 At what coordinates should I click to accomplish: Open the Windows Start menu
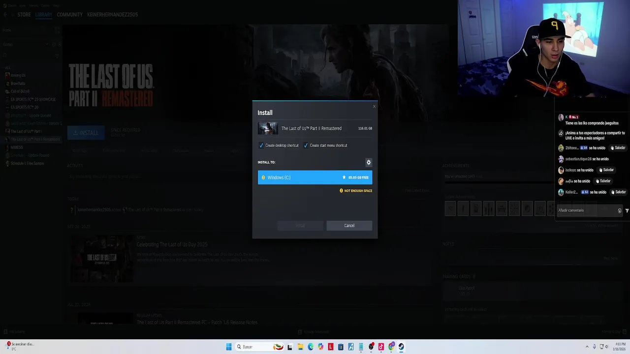229,347
